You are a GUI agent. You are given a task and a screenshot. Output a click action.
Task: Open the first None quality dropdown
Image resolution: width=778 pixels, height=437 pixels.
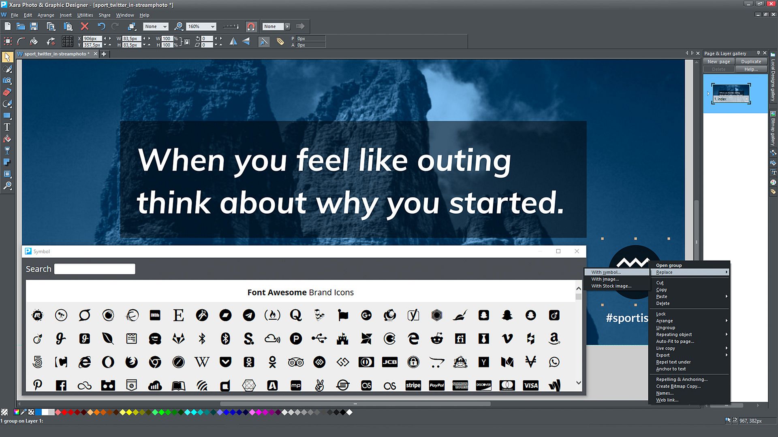tap(165, 27)
